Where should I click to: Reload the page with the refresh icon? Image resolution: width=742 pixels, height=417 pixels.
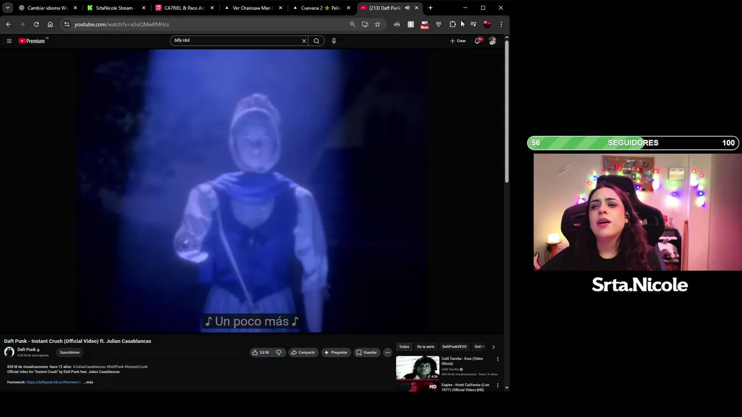pos(36,24)
